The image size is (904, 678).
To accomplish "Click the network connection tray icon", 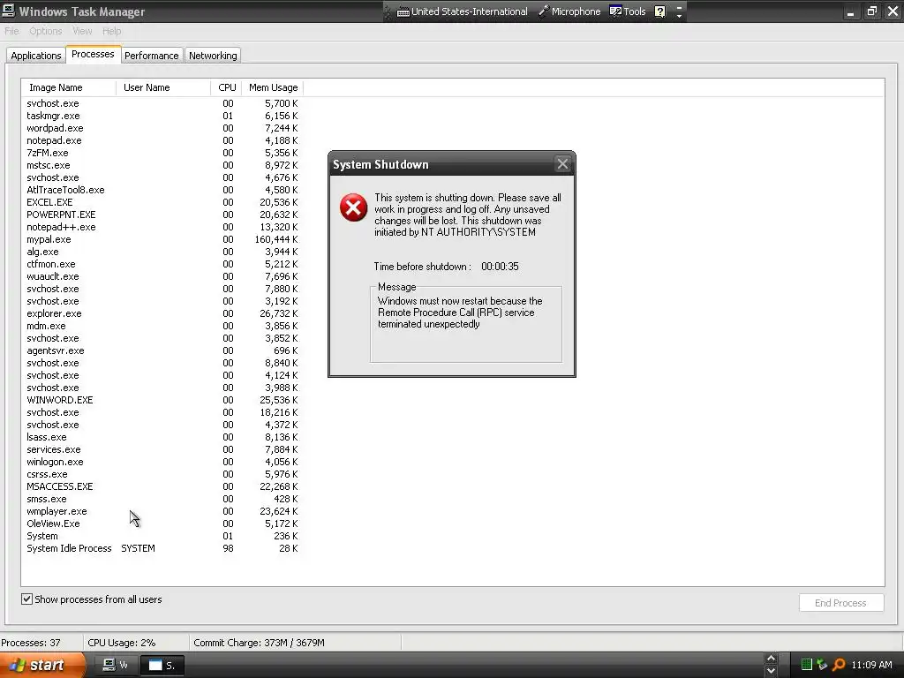I will 822,665.
